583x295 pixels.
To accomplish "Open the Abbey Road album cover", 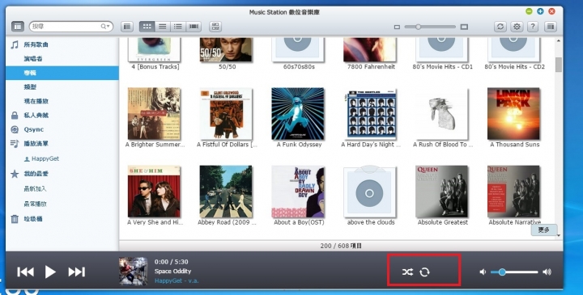I will 226,192.
